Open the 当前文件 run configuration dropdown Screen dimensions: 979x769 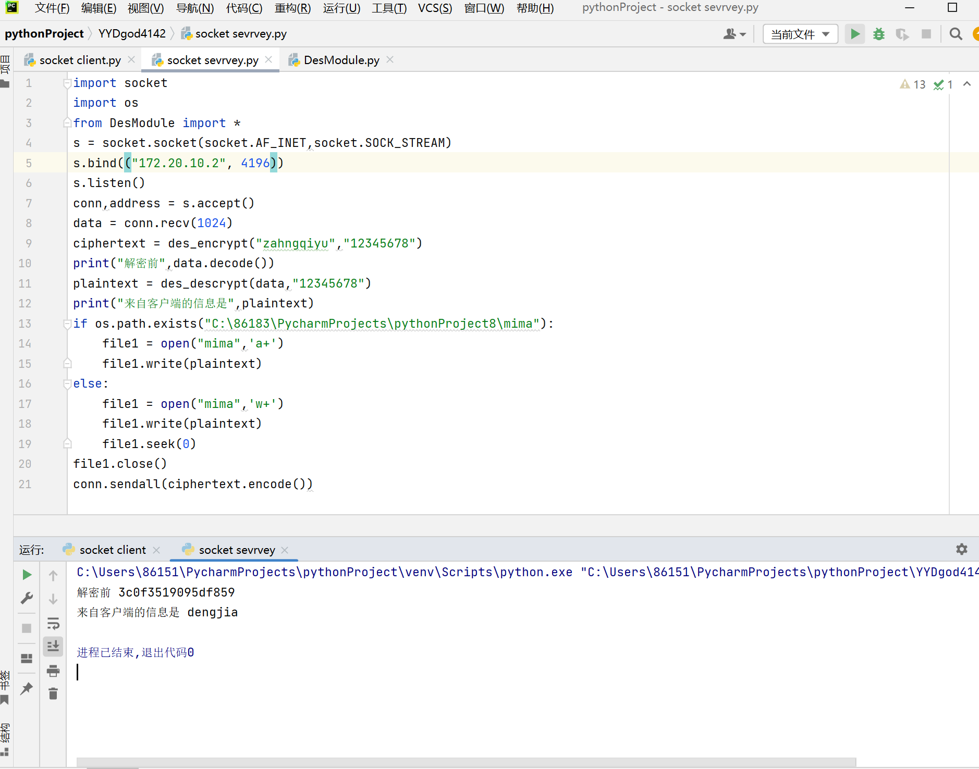click(x=800, y=34)
